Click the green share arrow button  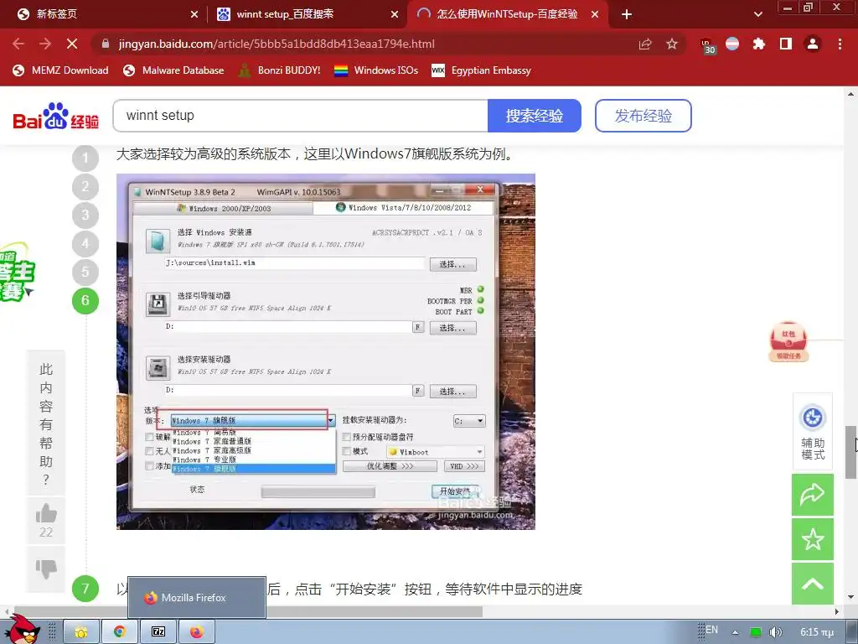coord(813,495)
